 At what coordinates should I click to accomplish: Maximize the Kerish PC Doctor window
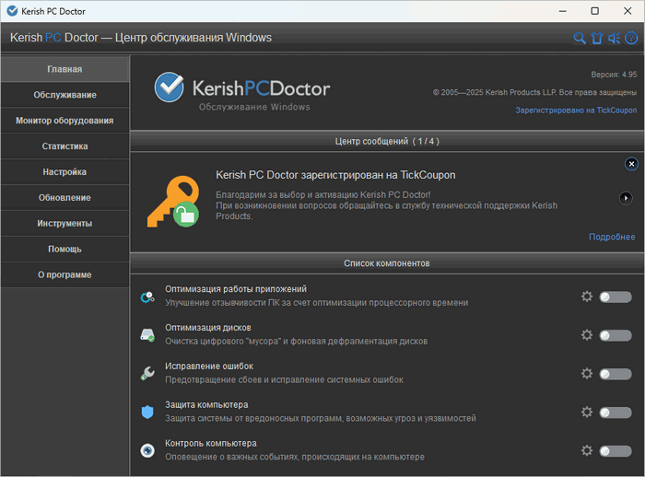coord(595,11)
